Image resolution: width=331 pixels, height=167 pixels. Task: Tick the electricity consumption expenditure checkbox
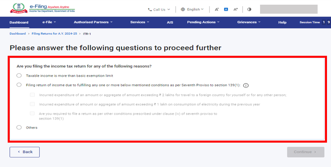pos(32,104)
